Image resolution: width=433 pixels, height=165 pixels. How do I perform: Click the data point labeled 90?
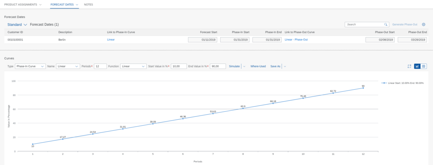pyautogui.click(x=363, y=88)
